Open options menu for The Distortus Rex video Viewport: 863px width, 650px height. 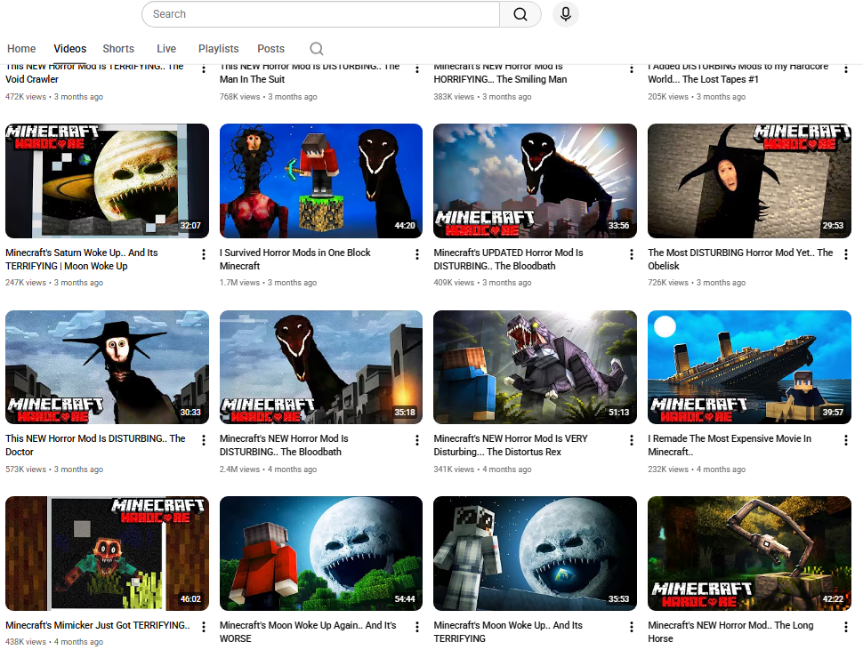(x=632, y=440)
